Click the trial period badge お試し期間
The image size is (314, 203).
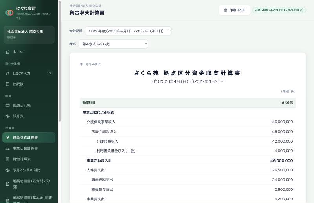pyautogui.click(x=279, y=10)
